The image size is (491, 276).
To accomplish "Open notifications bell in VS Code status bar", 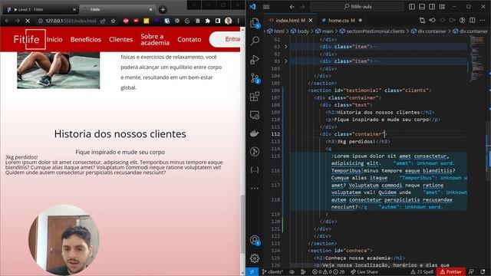I will [483, 272].
